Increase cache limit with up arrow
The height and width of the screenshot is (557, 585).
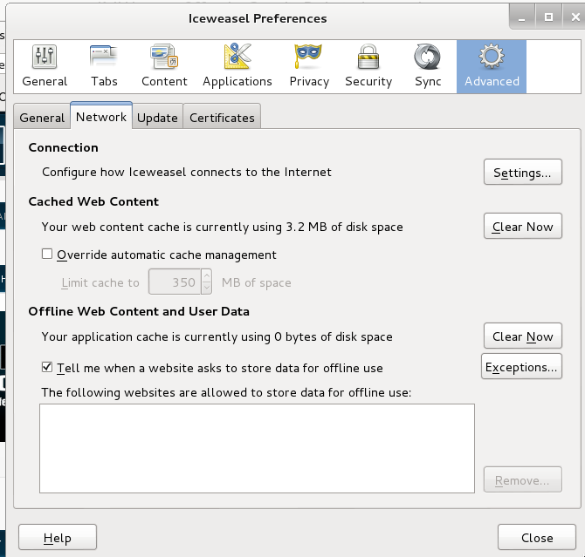click(206, 275)
